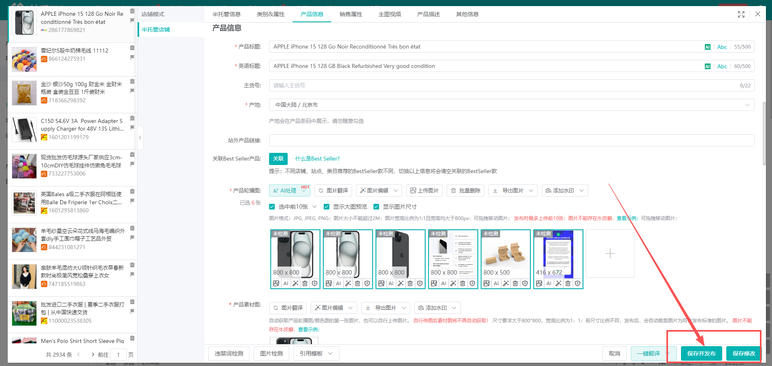Click the 保存并发布 button
772x366 pixels.
pyautogui.click(x=702, y=353)
